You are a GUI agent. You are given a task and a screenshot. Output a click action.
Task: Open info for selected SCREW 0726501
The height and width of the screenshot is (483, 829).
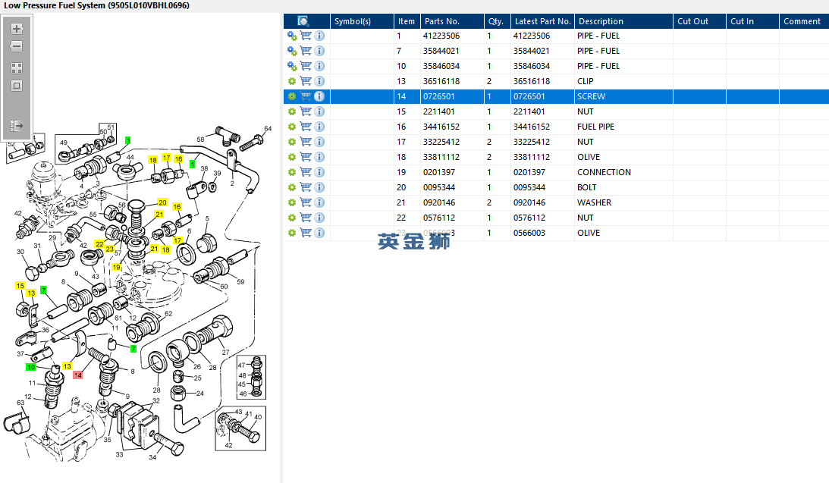tap(319, 96)
